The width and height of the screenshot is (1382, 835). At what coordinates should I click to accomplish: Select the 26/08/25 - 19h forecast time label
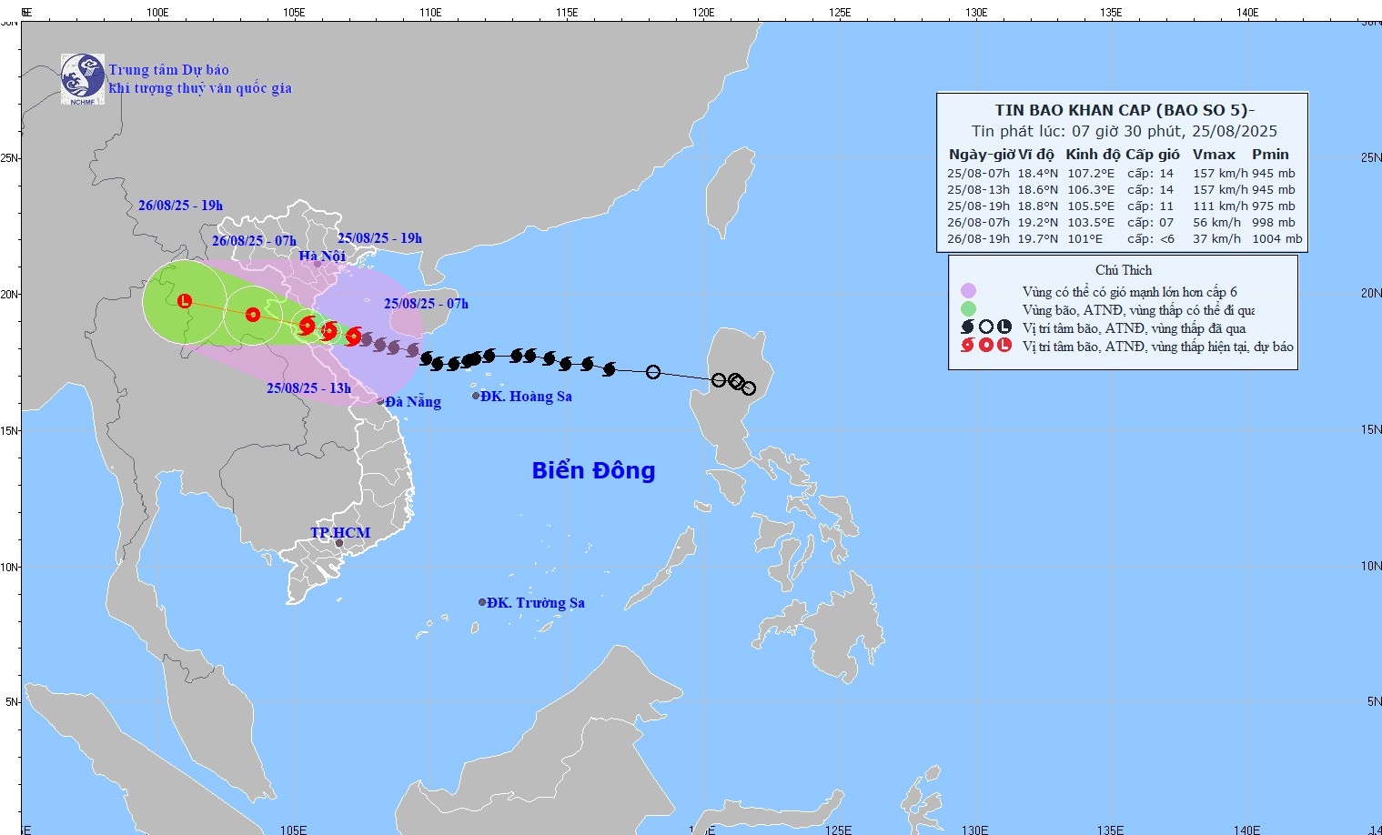[x=180, y=206]
